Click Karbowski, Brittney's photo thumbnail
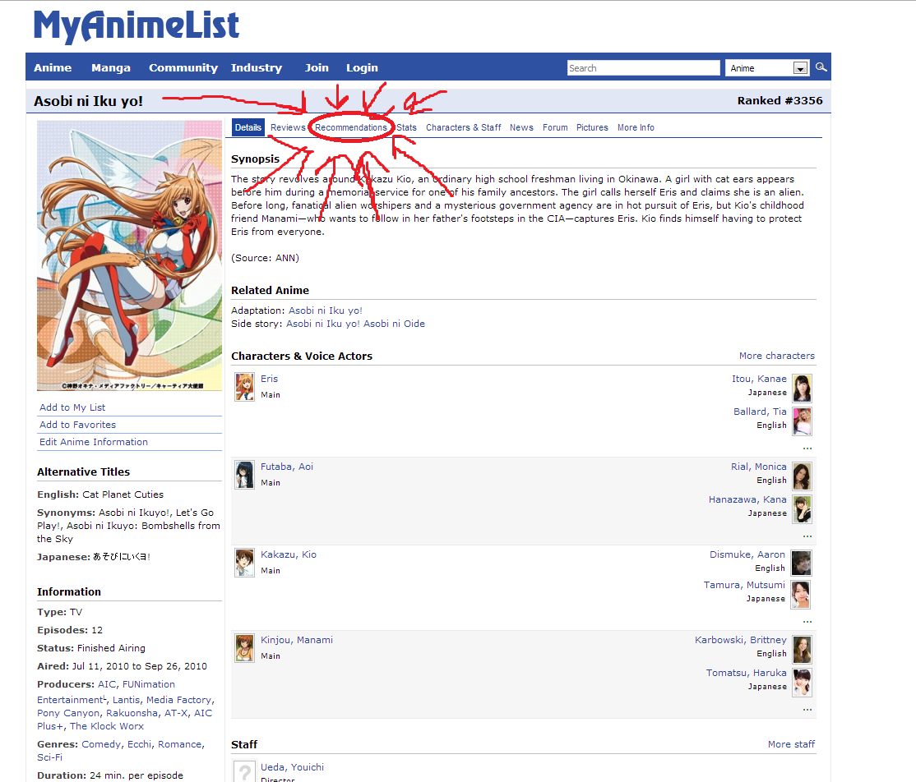916x782 pixels. coord(802,650)
